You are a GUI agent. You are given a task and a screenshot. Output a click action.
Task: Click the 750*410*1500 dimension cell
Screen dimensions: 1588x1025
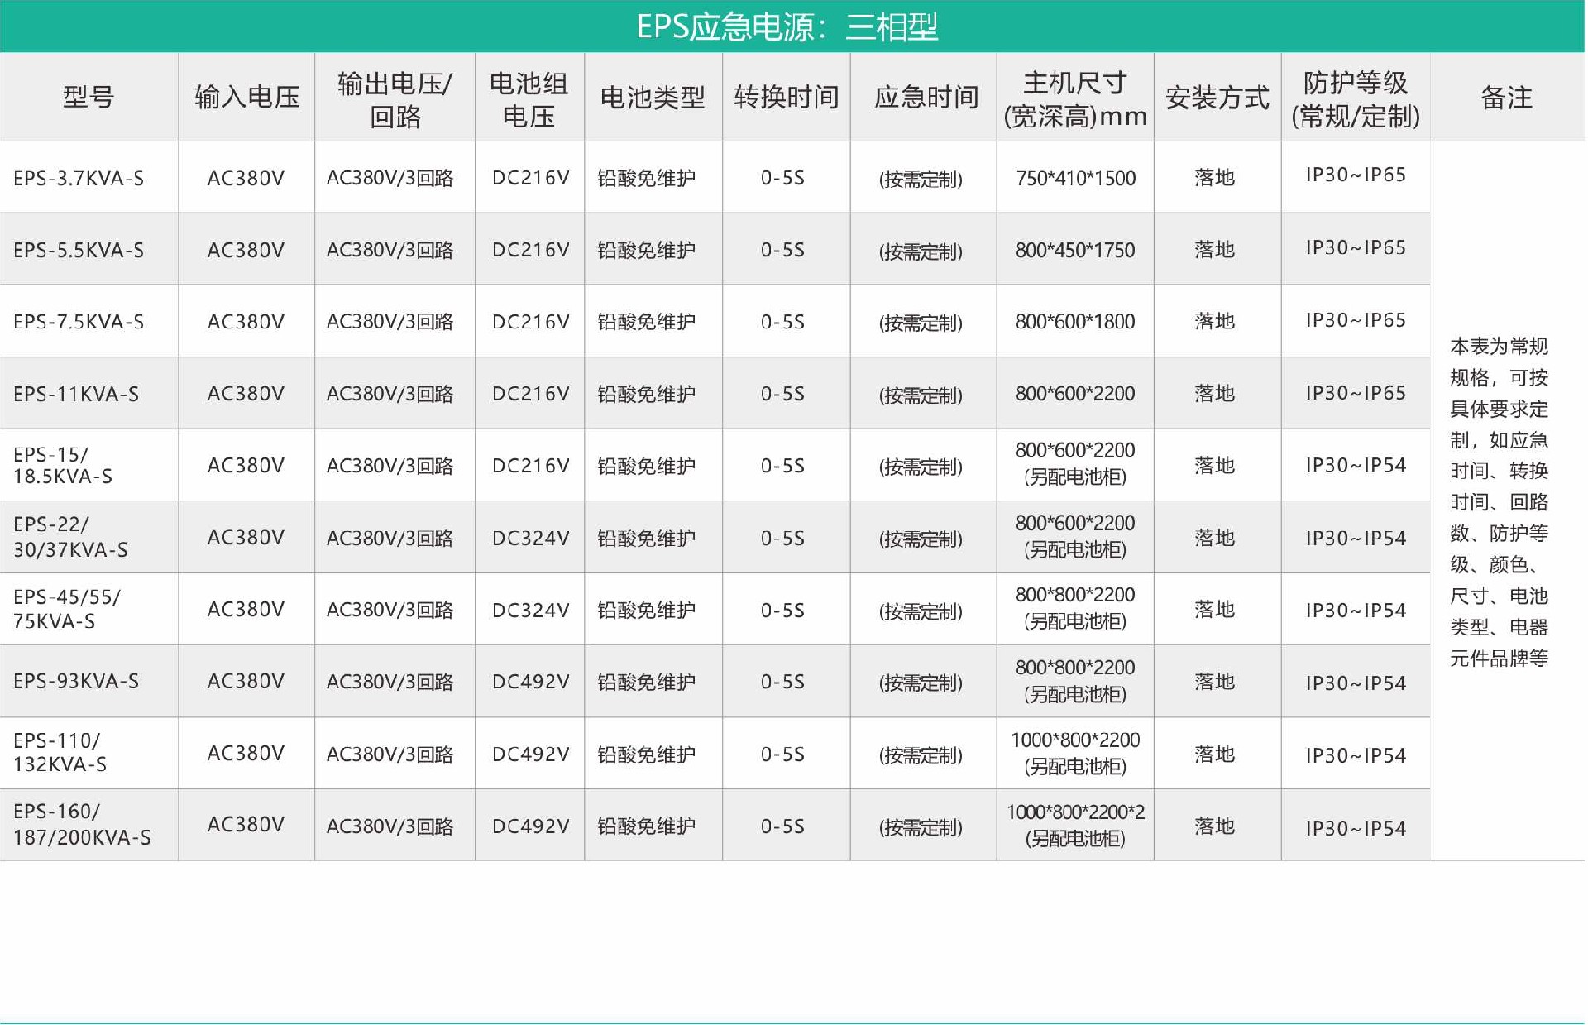1074,177
